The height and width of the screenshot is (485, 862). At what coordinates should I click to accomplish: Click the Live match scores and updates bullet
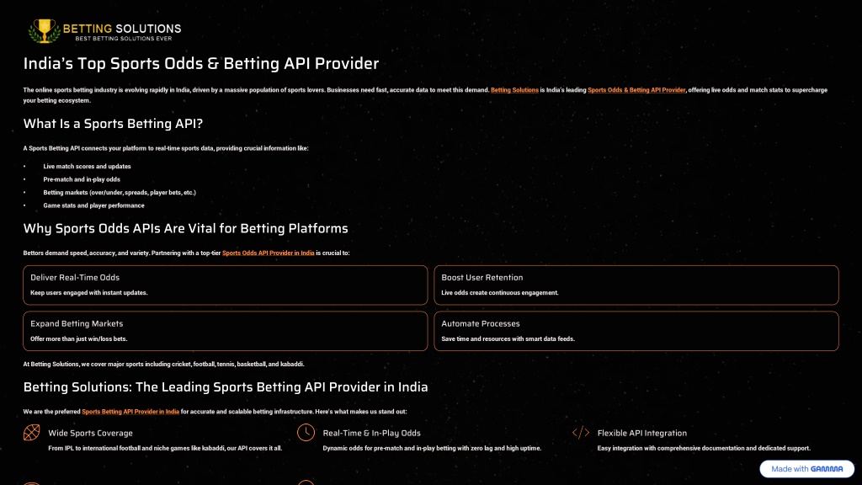tap(87, 166)
